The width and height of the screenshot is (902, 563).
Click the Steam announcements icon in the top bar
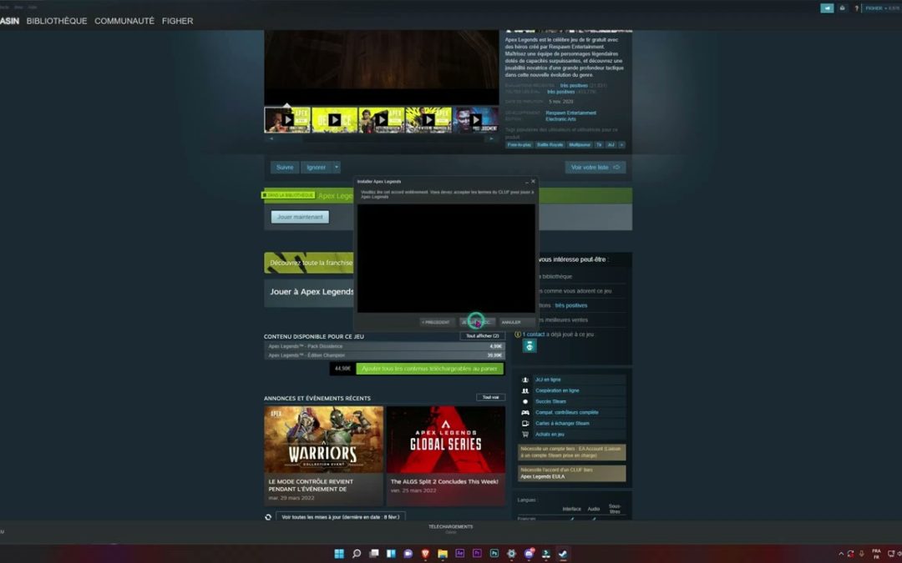pos(827,8)
